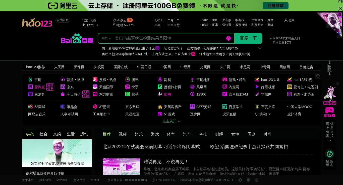343x185 pixels.
Task: Open 火车票 tool link
Action: (x=227, y=20)
